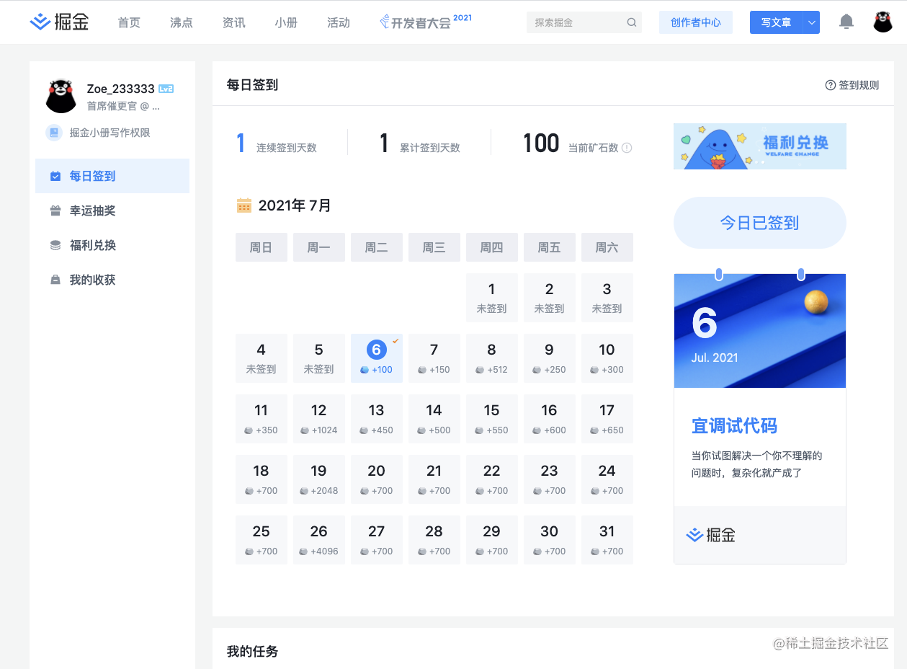
Task: Open the notifications bell
Action: click(846, 22)
